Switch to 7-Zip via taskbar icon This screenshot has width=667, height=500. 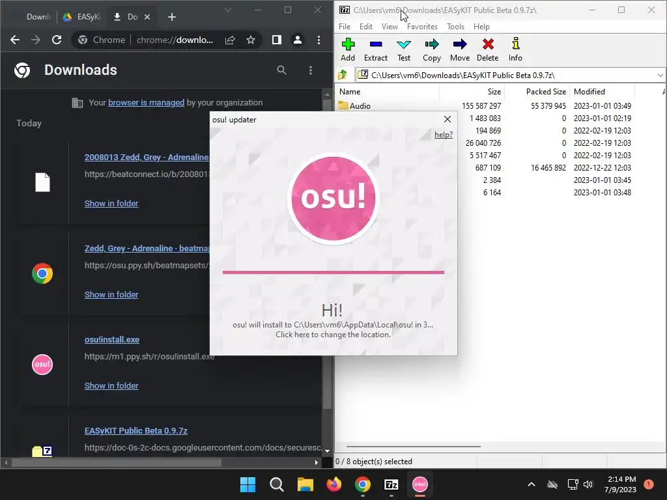[391, 484]
